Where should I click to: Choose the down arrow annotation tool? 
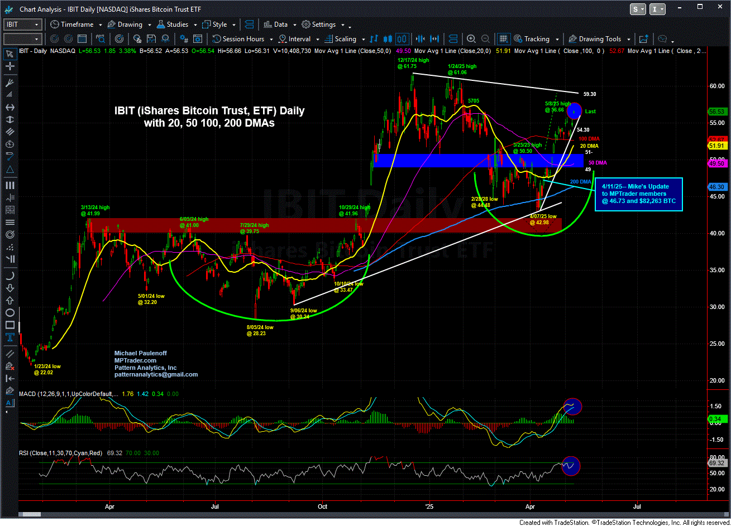pyautogui.click(x=11, y=288)
